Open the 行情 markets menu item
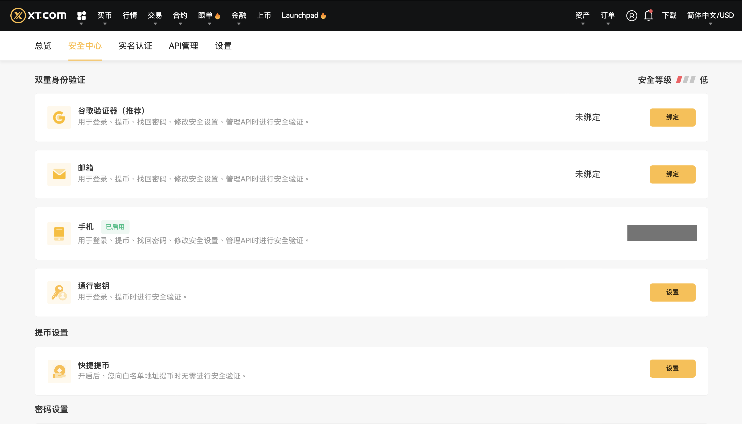The height and width of the screenshot is (424, 742). click(130, 15)
